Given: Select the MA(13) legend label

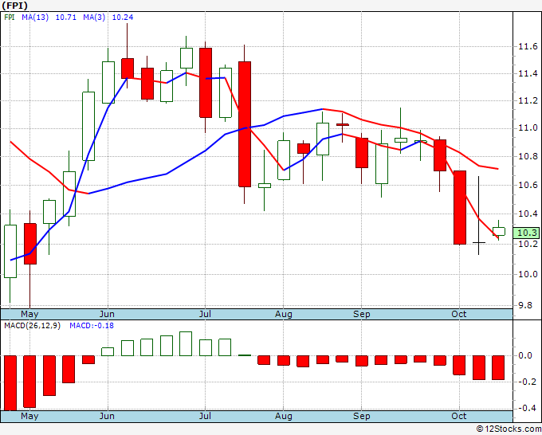Looking at the screenshot, I should tap(35, 18).
